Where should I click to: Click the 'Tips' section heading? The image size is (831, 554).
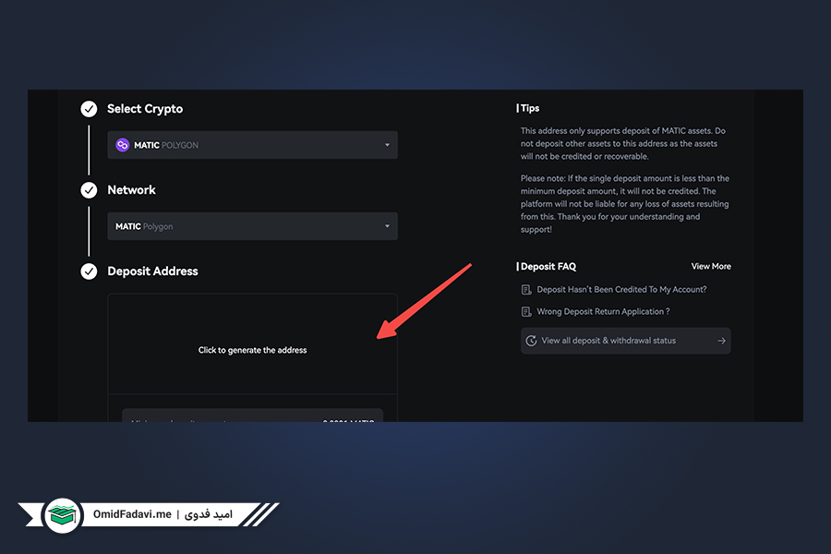pyautogui.click(x=529, y=108)
